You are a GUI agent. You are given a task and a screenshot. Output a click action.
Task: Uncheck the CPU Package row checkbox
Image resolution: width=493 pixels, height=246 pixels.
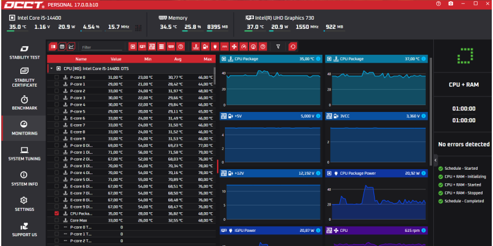57,213
